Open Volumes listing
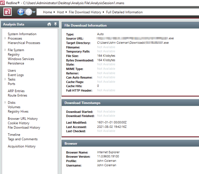 pyautogui.click(x=14, y=107)
